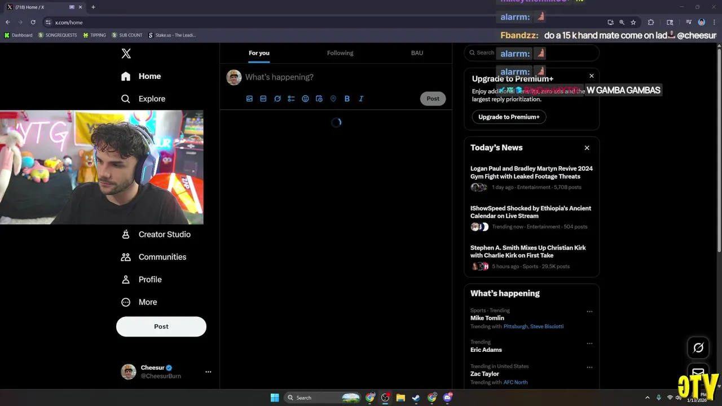Open the Chrome extensions puzzle icon
The image size is (722, 406).
651,23
